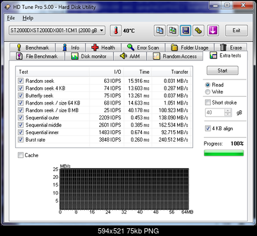
Task: Click the 2209 IOPS value
Action: 110,117
